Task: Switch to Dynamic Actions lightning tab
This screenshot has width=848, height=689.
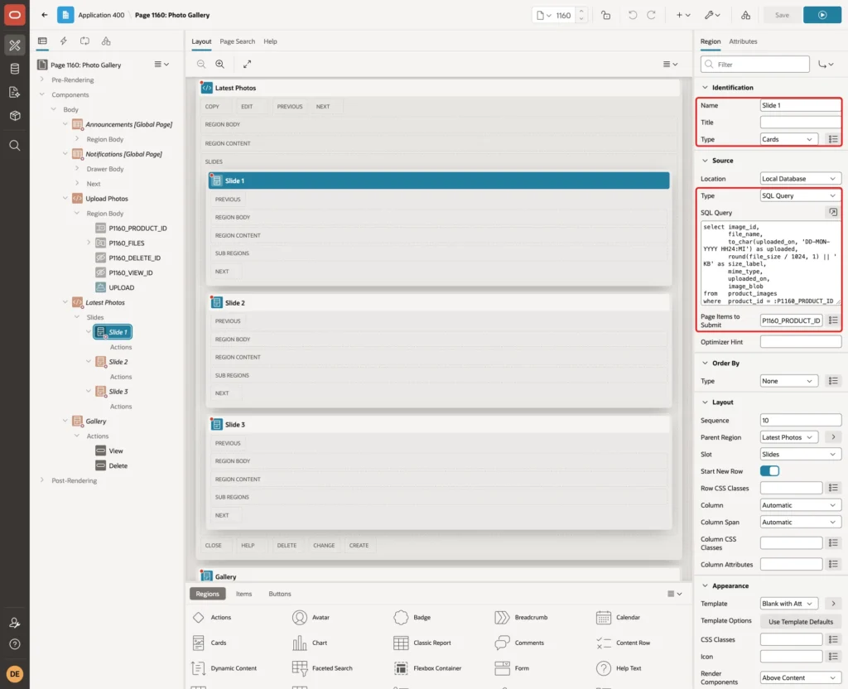Action: pyautogui.click(x=63, y=41)
